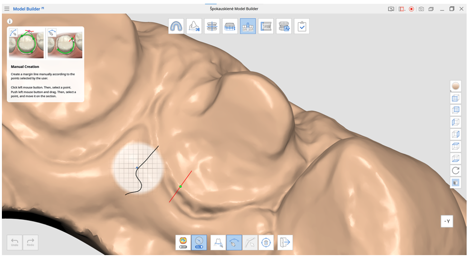Maximize the Model Builder window

point(451,9)
